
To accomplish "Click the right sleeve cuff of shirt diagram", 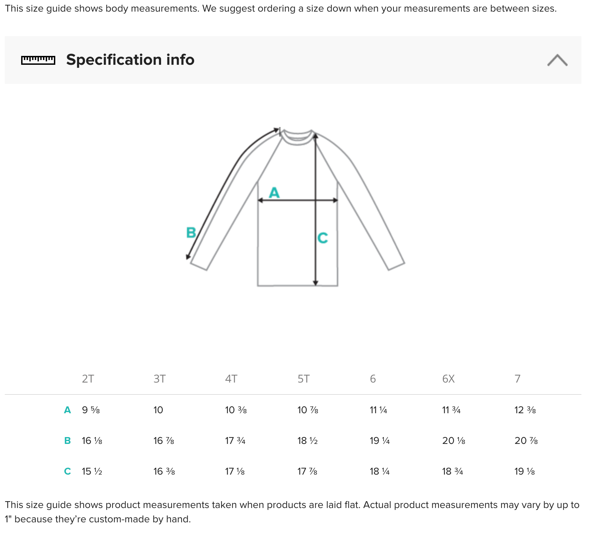I will (x=396, y=266).
